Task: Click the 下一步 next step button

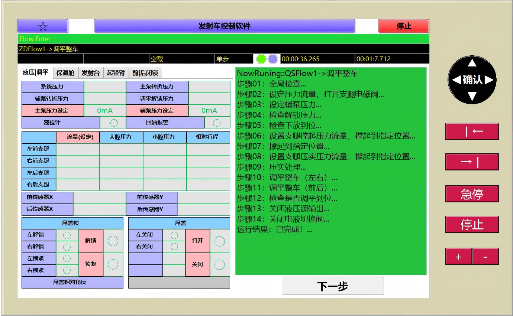Action: point(333,286)
